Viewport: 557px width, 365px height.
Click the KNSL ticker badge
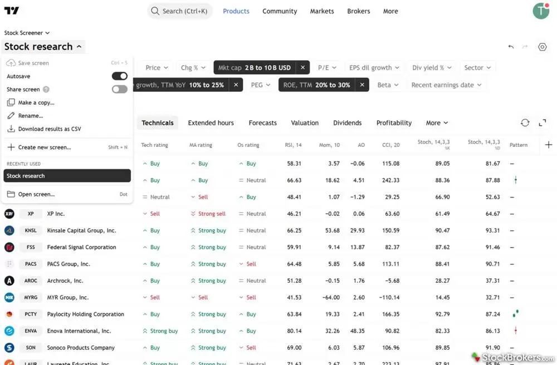[31, 230]
